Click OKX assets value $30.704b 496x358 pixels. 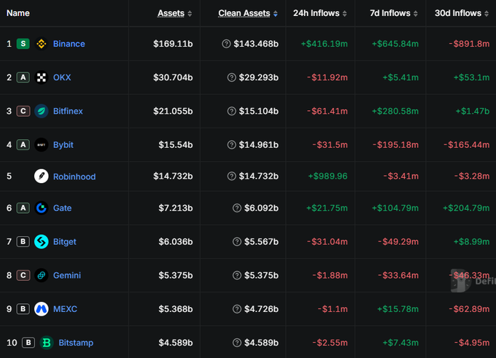click(173, 77)
